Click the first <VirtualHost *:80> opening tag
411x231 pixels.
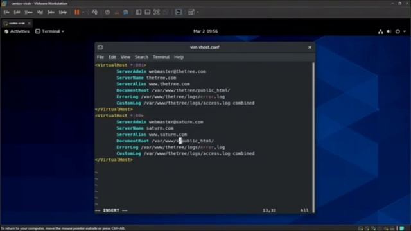[121, 65]
